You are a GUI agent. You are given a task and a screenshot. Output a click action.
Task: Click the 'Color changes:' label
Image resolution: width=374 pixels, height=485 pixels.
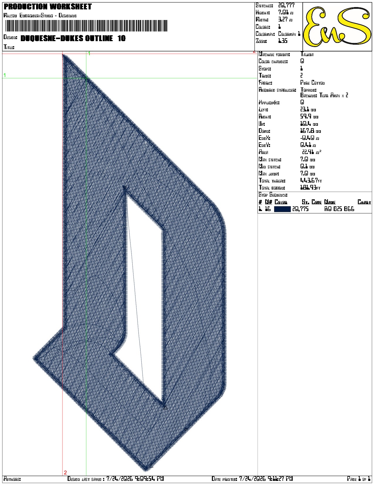pos(273,61)
